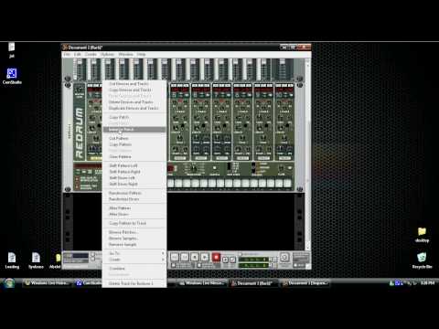Click the transport Stop button
The image size is (439, 329).
coord(195,258)
